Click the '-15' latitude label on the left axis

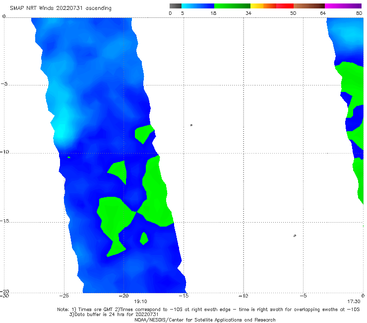pos(4,221)
